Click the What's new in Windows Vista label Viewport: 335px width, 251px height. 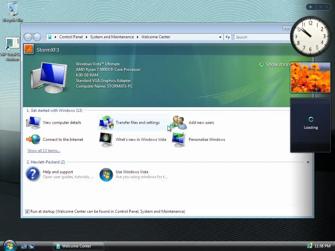pyautogui.click(x=141, y=140)
